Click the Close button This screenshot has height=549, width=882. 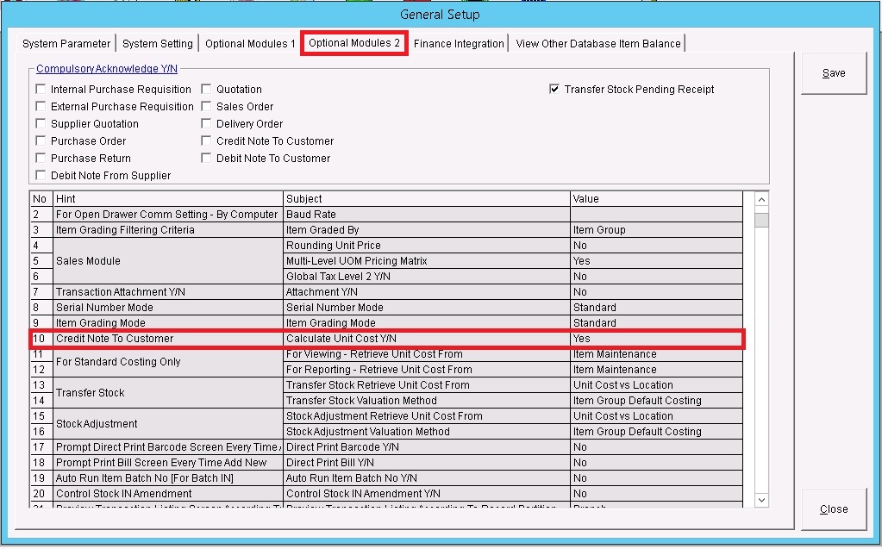pos(834,509)
